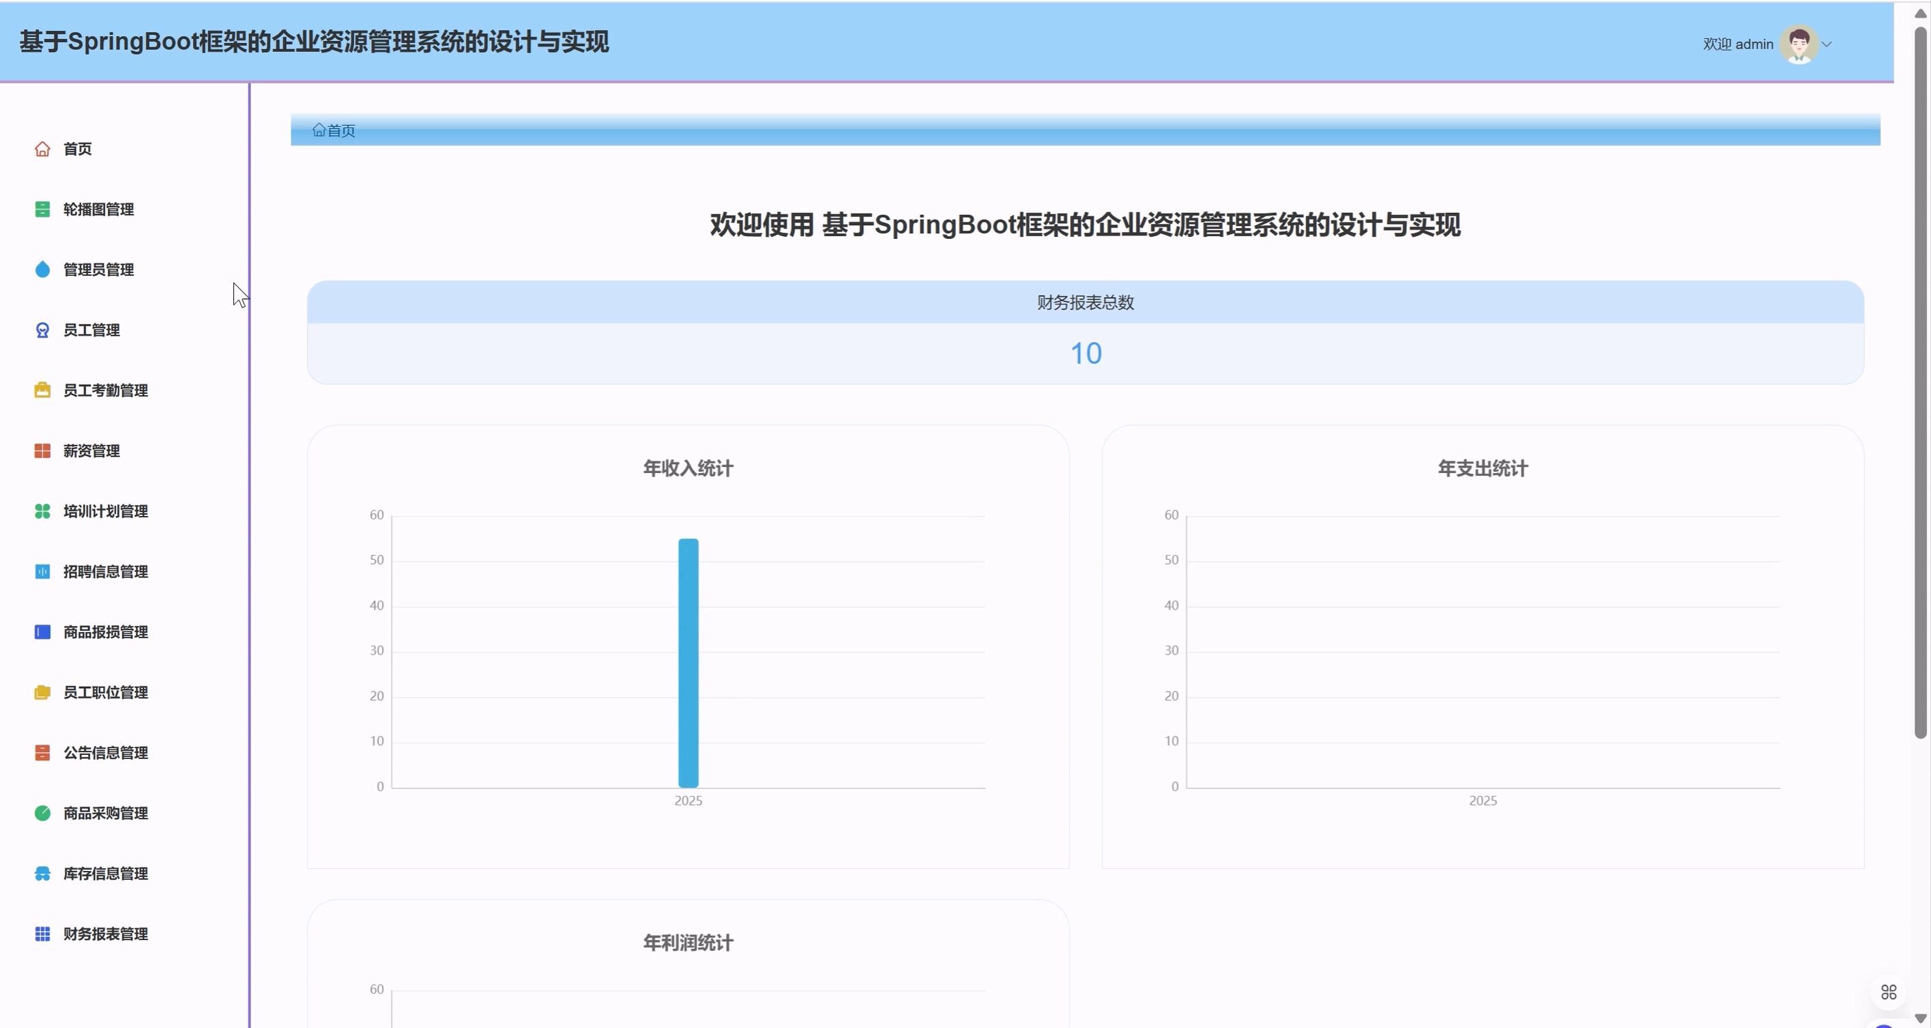Click the page vertical scrollbar down arrow

[x=1920, y=1018]
